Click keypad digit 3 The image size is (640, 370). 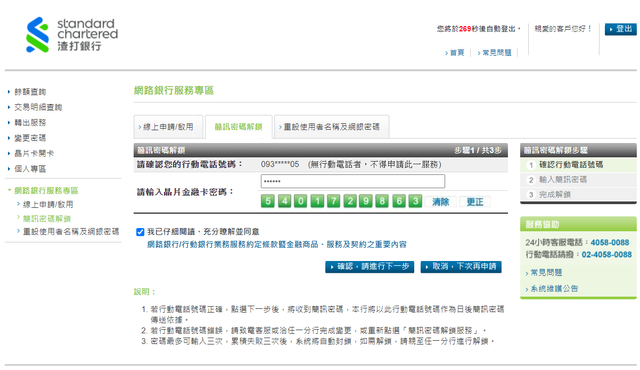[415, 201]
